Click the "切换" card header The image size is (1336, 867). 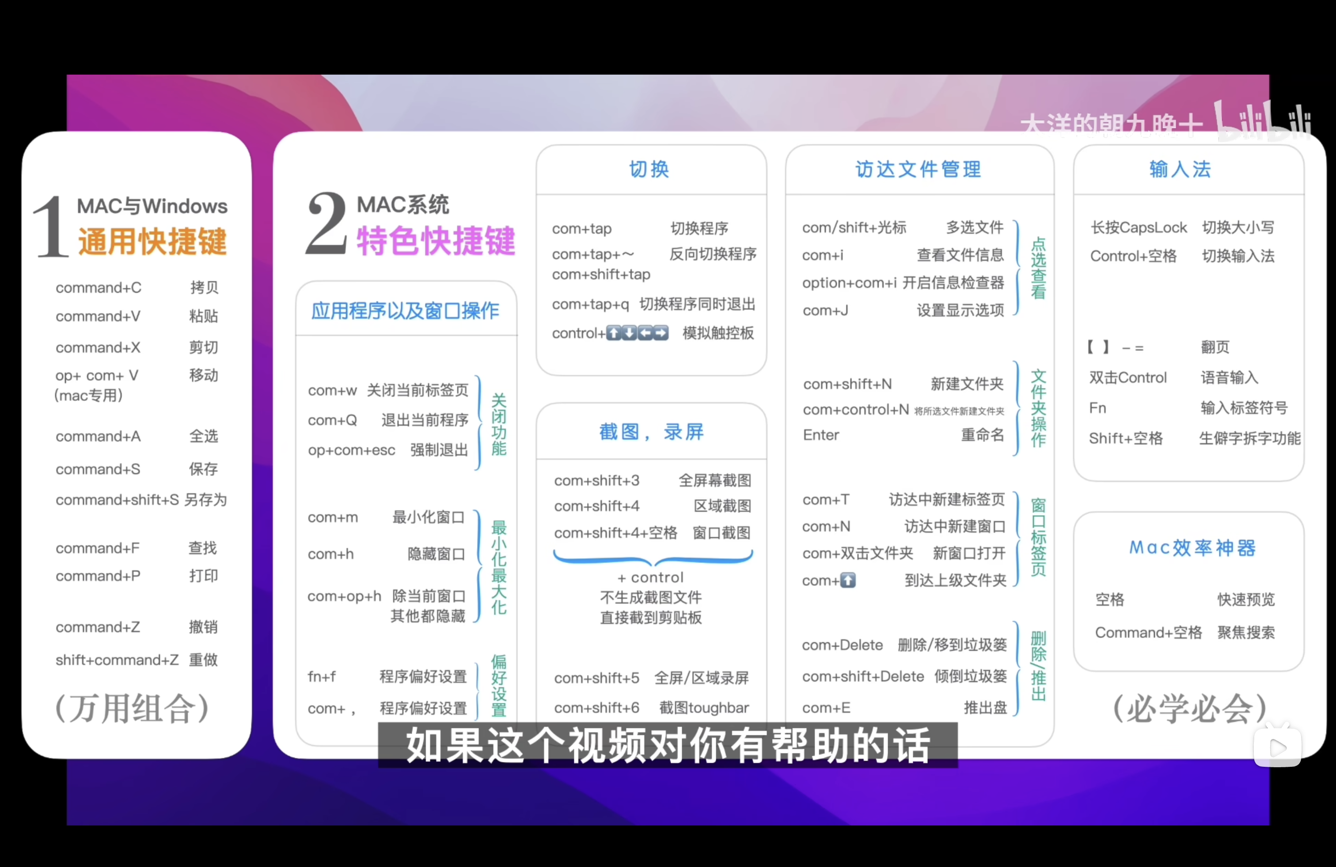click(x=649, y=170)
